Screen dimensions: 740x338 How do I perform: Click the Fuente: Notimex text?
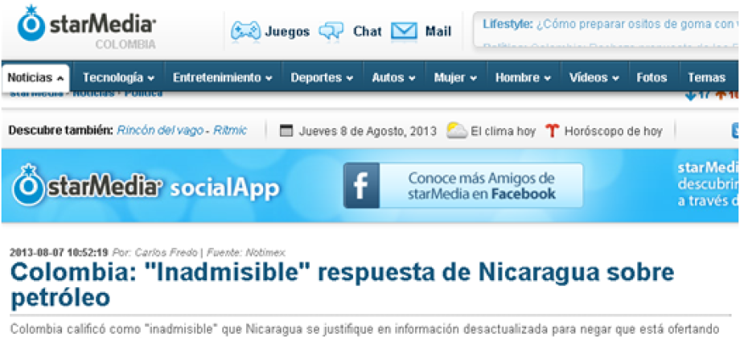246,253
